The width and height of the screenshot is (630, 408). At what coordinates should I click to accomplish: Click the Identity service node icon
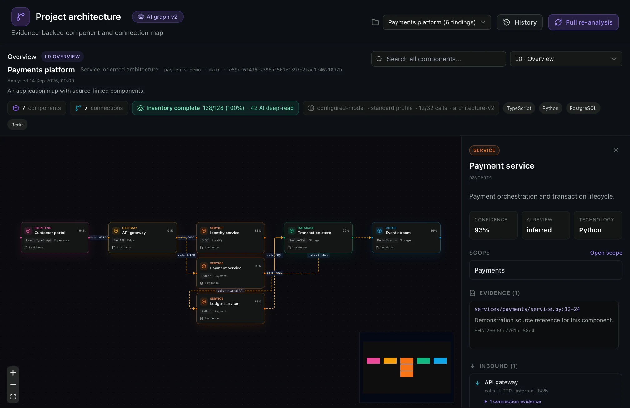tap(204, 231)
